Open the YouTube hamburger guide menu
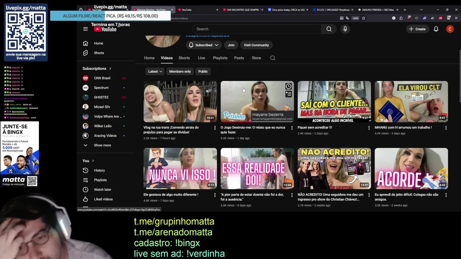This screenshot has height=259, width=461. coord(85,29)
